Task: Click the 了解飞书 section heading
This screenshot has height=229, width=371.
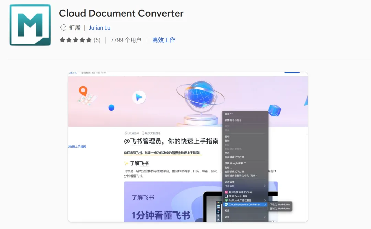Action: 139,163
